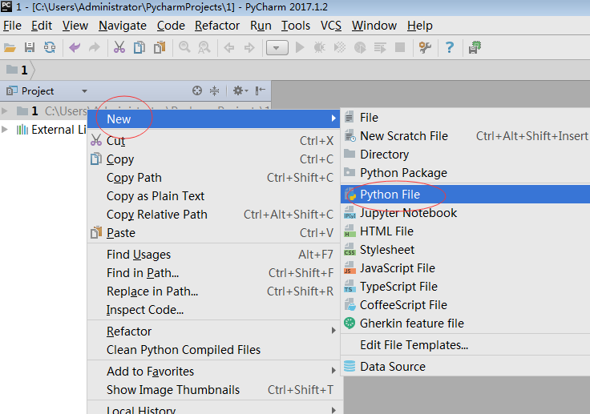This screenshot has height=414, width=590.
Task: Click the Paste toolbar icon
Action: click(x=160, y=48)
